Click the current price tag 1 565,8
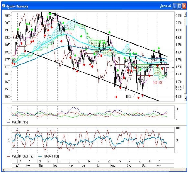Viewport: 188px width, 173px height. click(179, 87)
